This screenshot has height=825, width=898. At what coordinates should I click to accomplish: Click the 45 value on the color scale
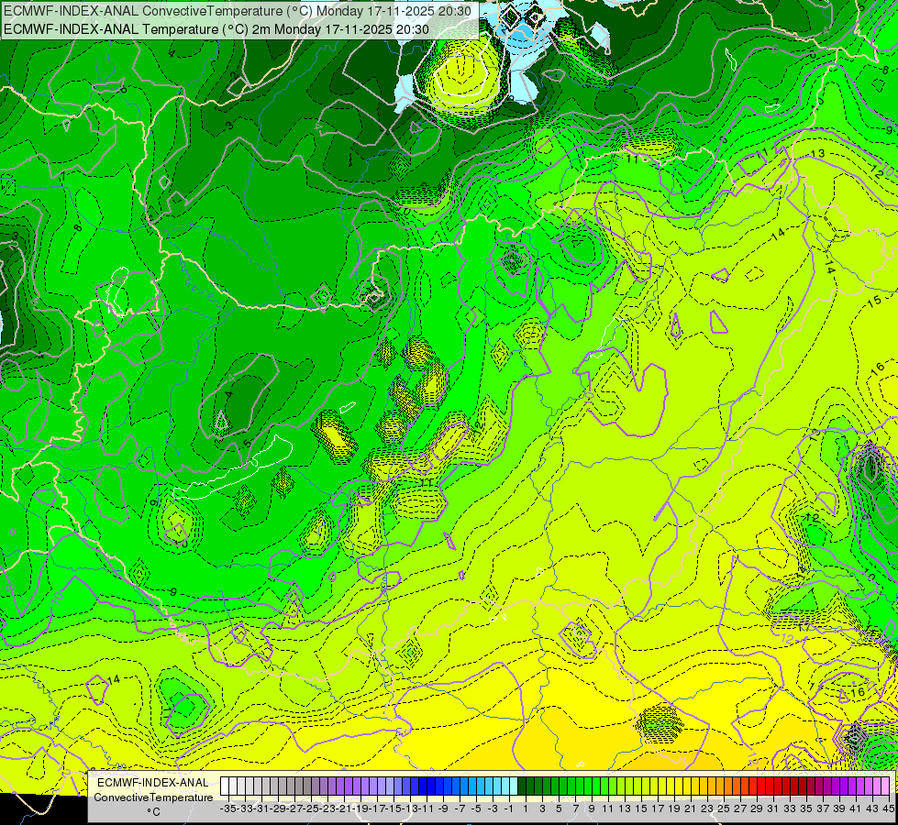pos(888,809)
